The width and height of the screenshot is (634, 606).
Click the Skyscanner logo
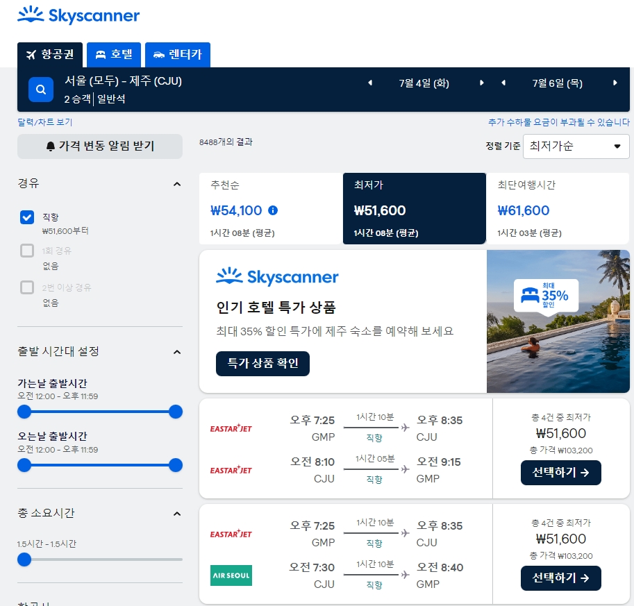77,15
